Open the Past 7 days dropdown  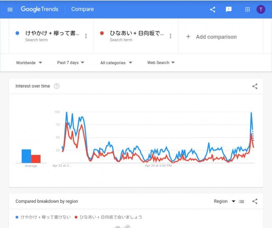click(70, 63)
